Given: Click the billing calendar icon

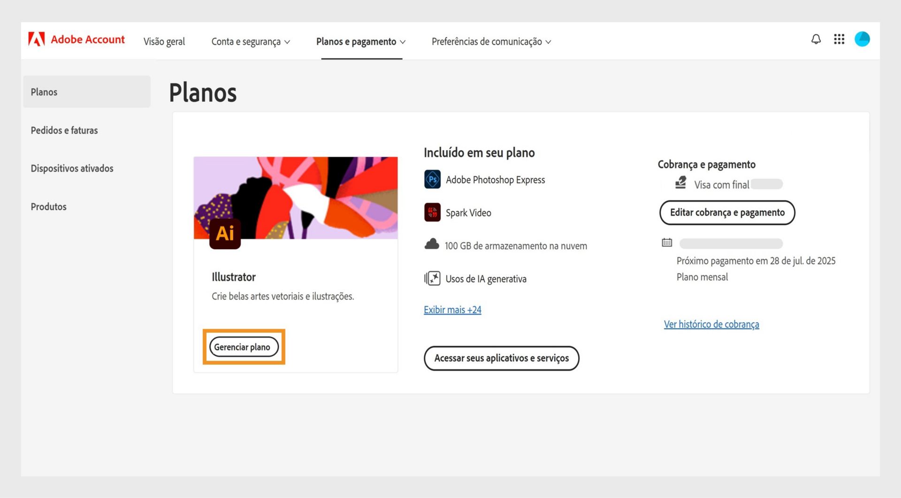Looking at the screenshot, I should coord(667,243).
